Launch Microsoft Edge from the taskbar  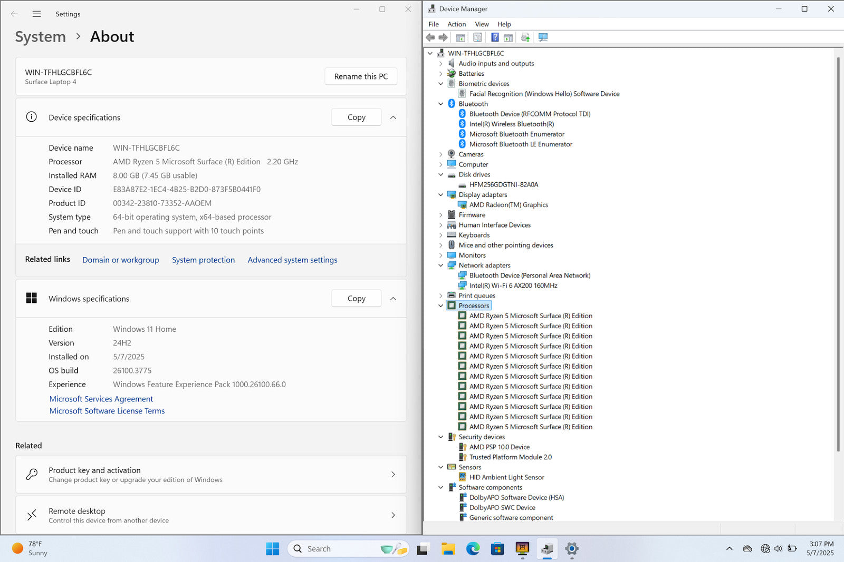coord(473,549)
